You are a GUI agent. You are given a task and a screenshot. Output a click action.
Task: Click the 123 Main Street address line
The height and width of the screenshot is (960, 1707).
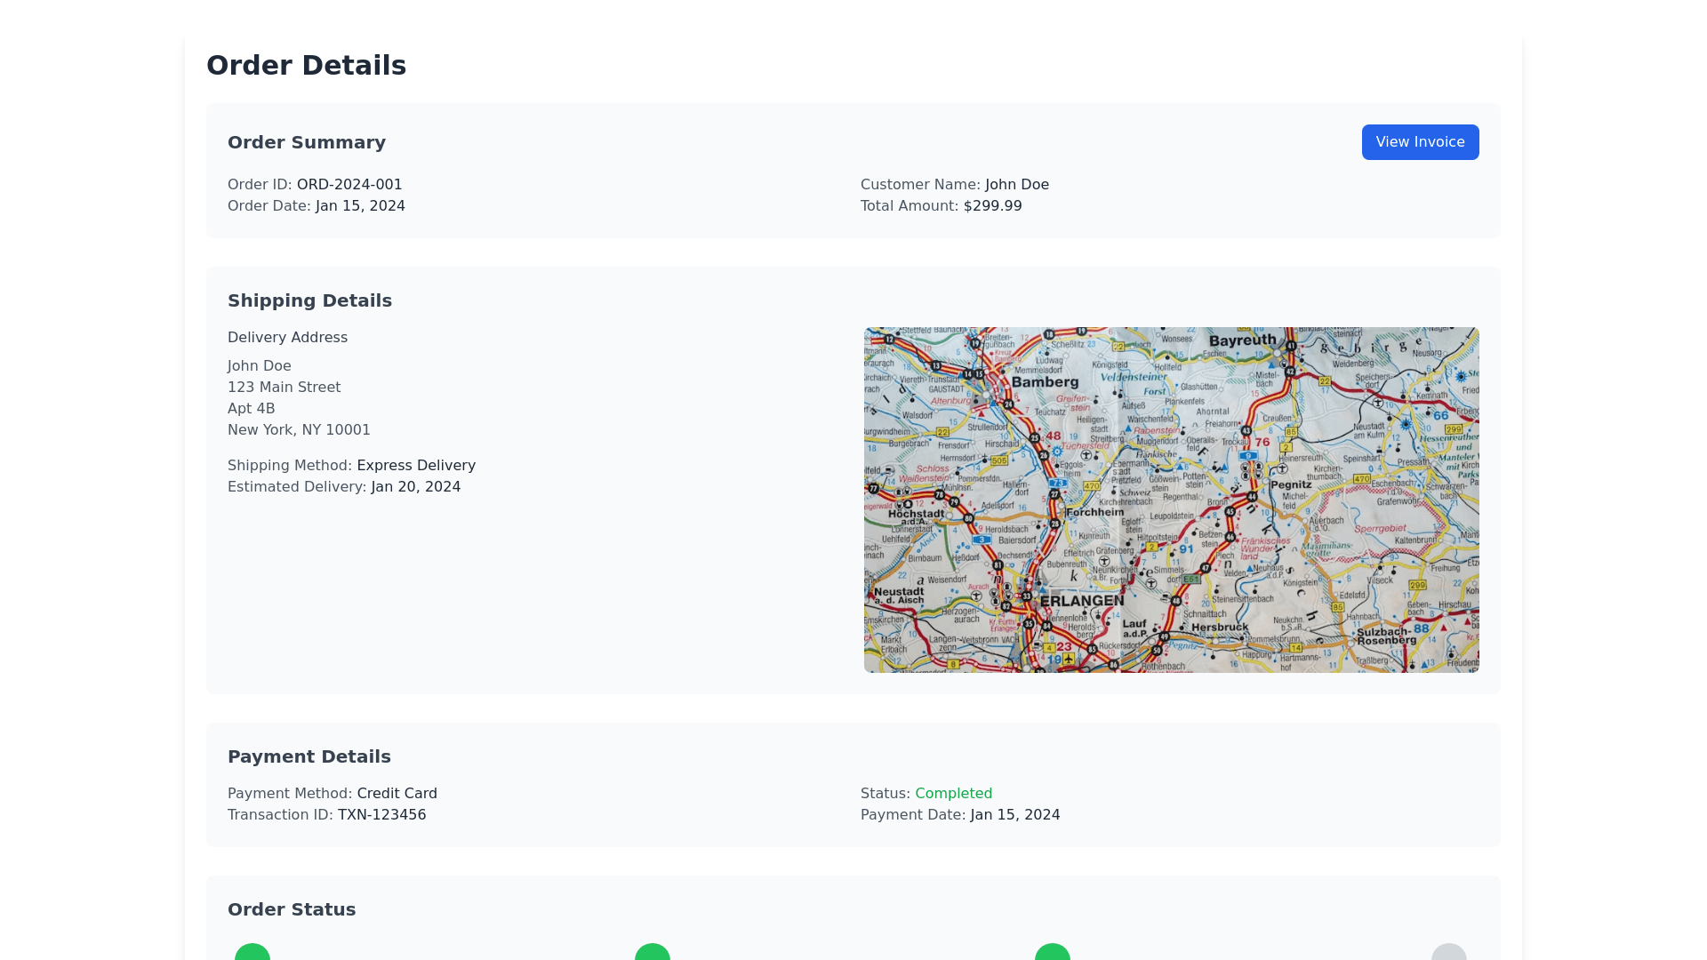coord(284,388)
